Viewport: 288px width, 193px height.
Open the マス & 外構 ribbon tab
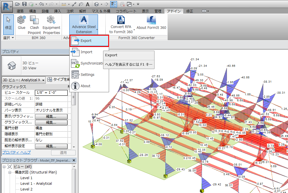pyautogui.click(x=101, y=11)
